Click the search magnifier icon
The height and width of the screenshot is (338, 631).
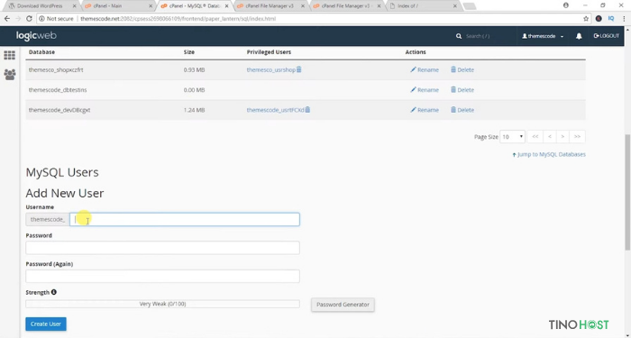tap(459, 36)
